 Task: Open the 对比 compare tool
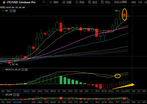(106, 2)
